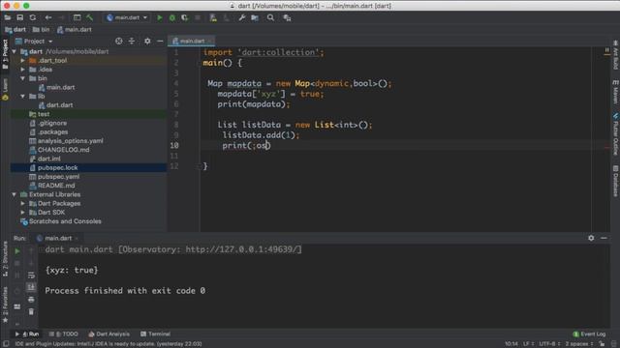Viewport: 620px width, 348px height.
Task: Select CHANGELOG.md file
Action: tap(63, 150)
